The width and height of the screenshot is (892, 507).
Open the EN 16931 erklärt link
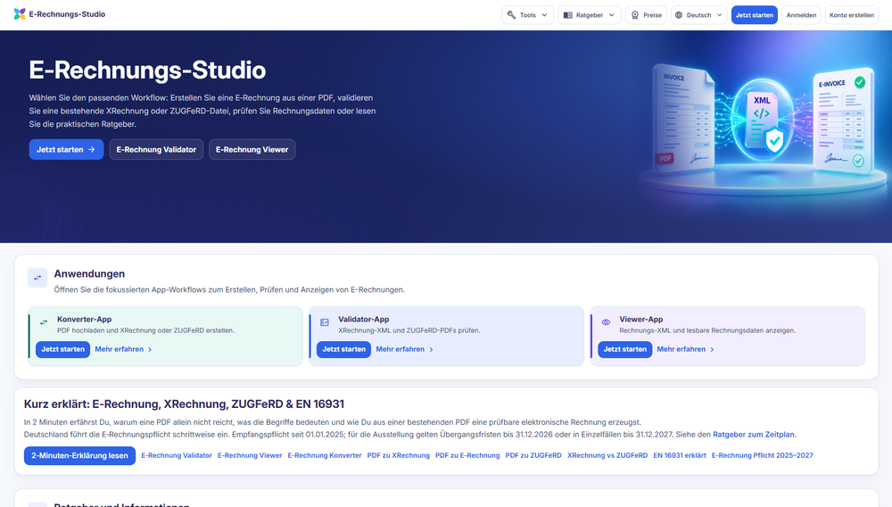[x=680, y=455]
